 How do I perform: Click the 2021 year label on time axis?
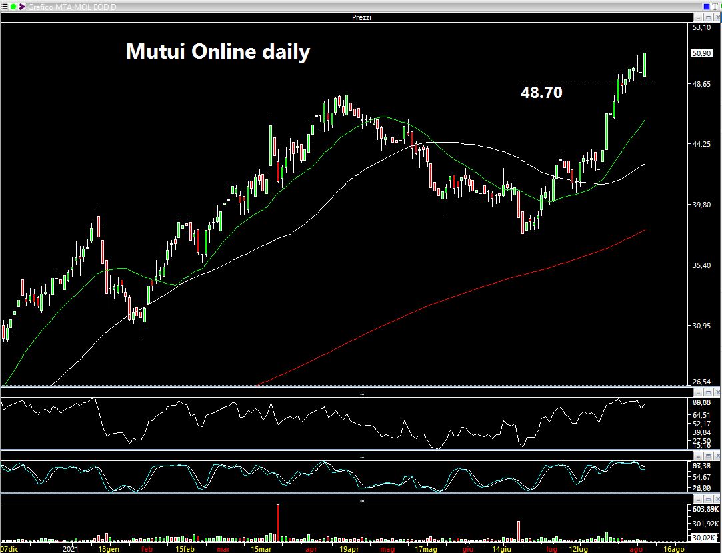pyautogui.click(x=71, y=549)
